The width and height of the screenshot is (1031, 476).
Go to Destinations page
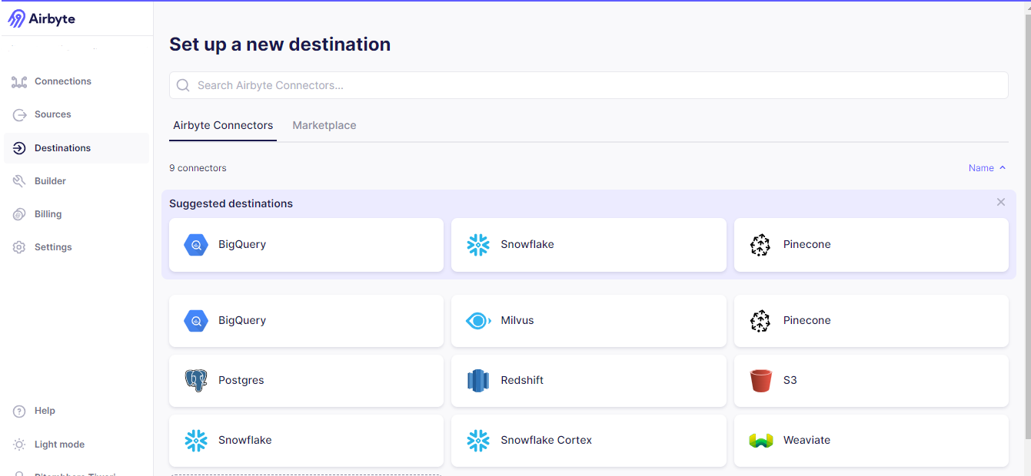click(63, 148)
